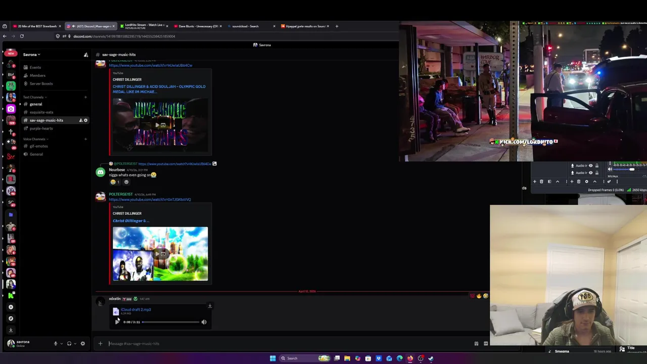Open the purple-hearts channel
The width and height of the screenshot is (647, 364).
[41, 128]
